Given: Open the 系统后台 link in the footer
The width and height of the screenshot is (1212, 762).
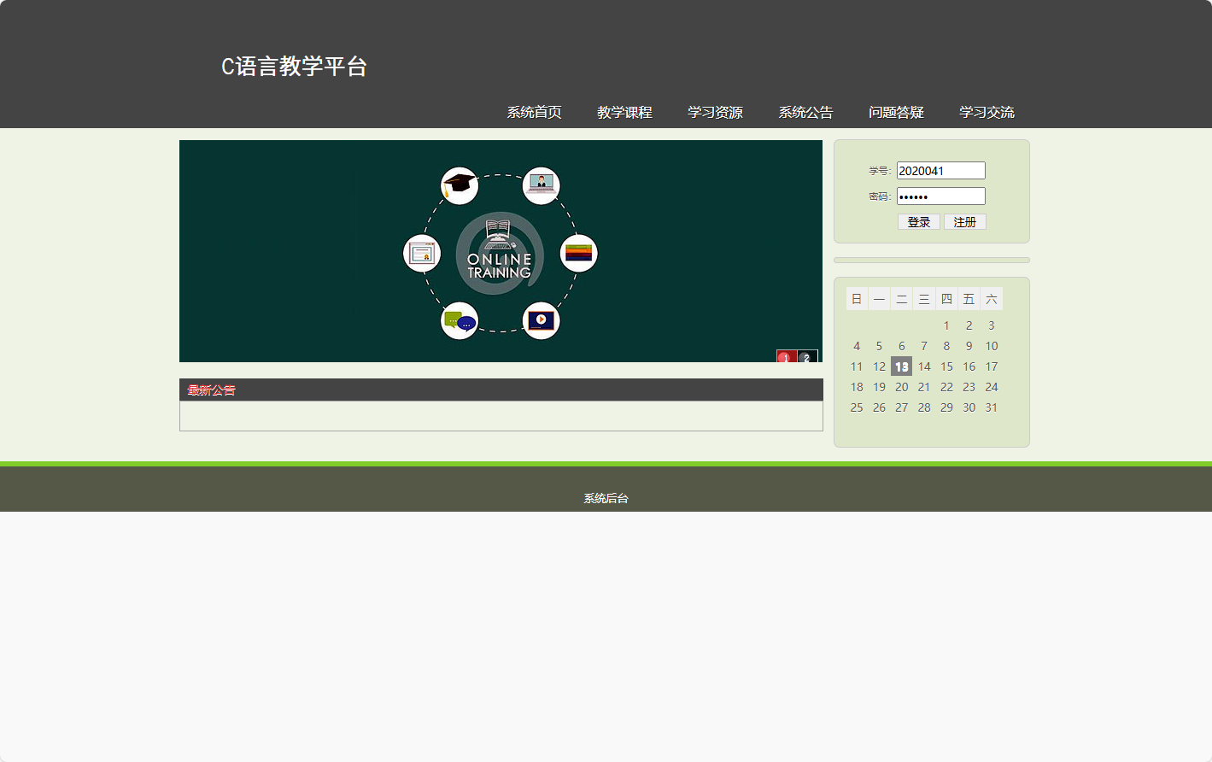Looking at the screenshot, I should pyautogui.click(x=606, y=497).
